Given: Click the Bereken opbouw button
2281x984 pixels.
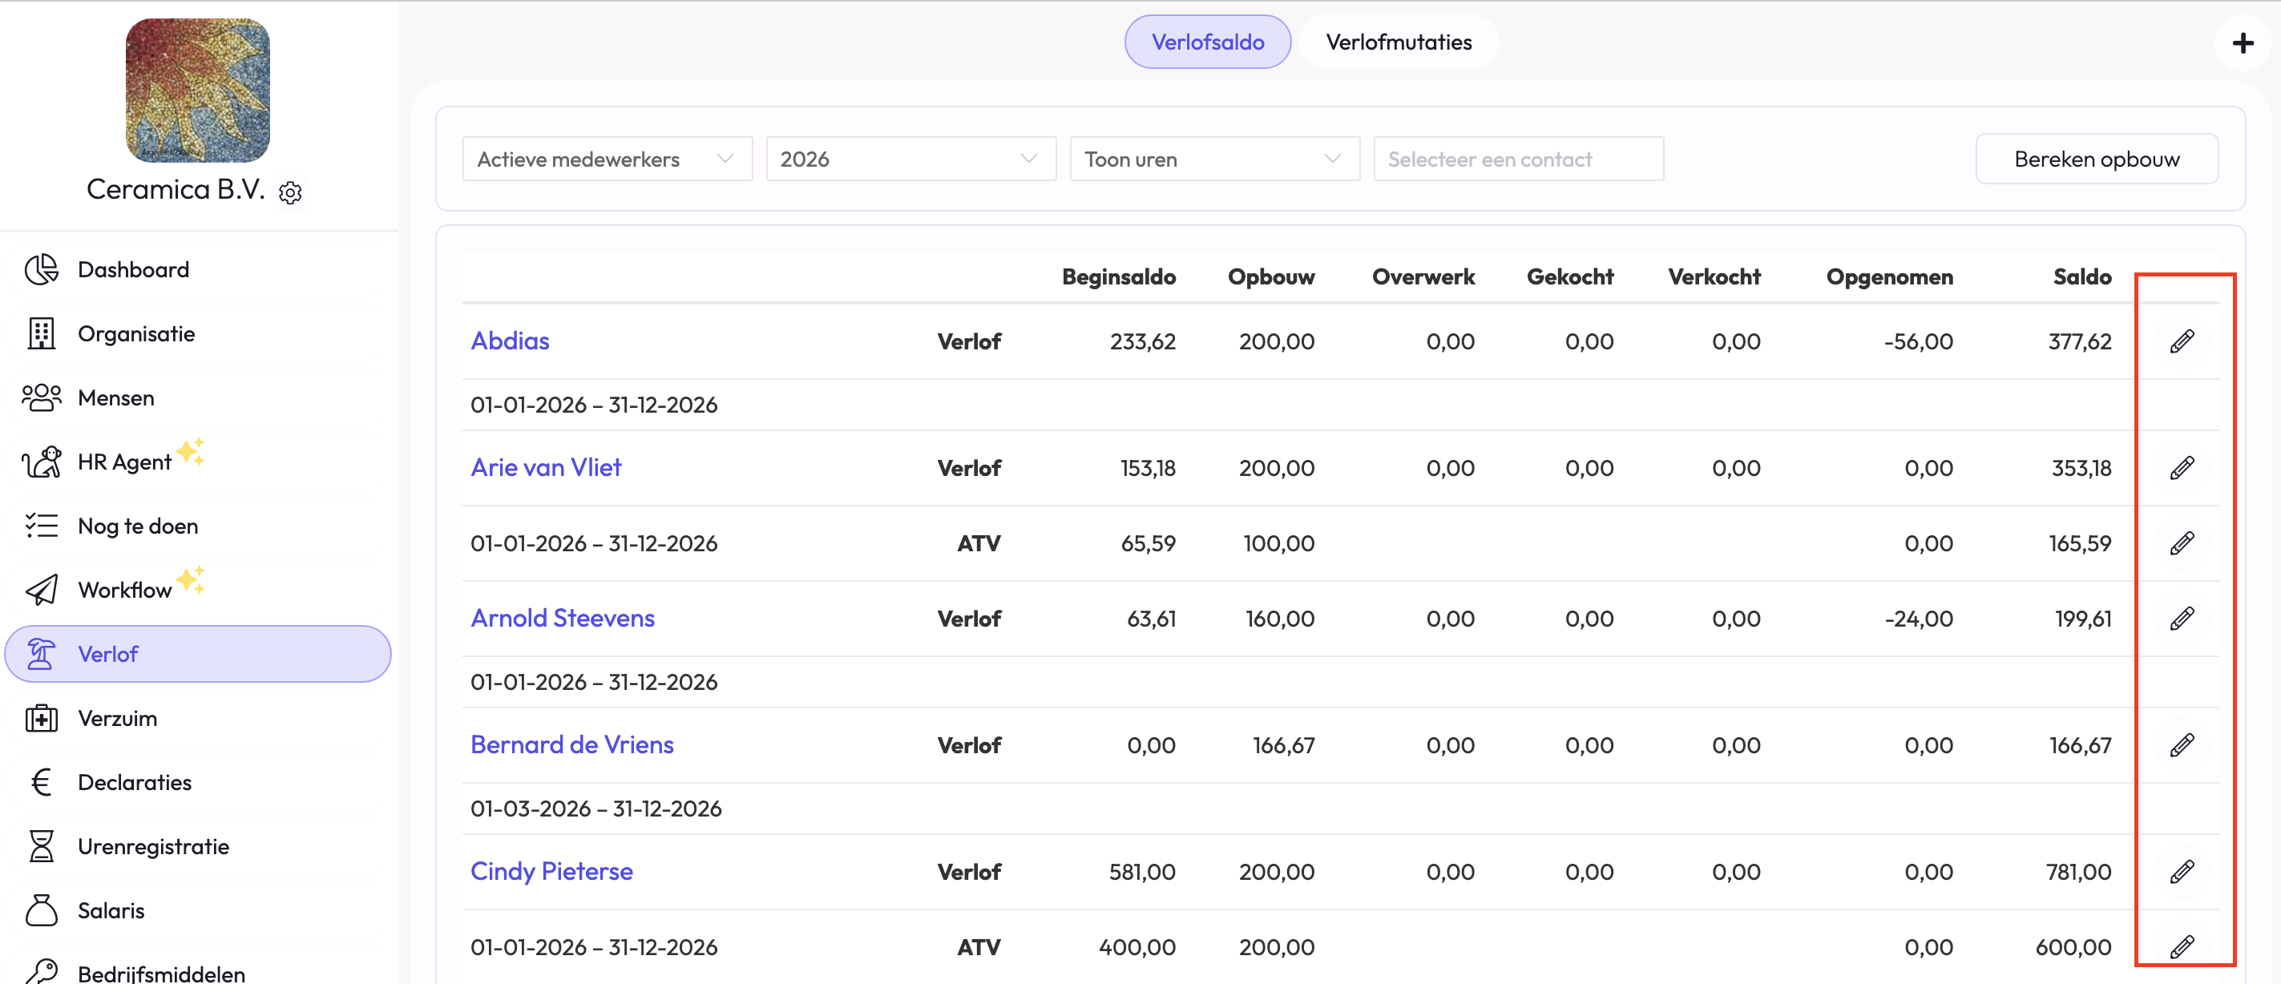Looking at the screenshot, I should coord(2095,159).
